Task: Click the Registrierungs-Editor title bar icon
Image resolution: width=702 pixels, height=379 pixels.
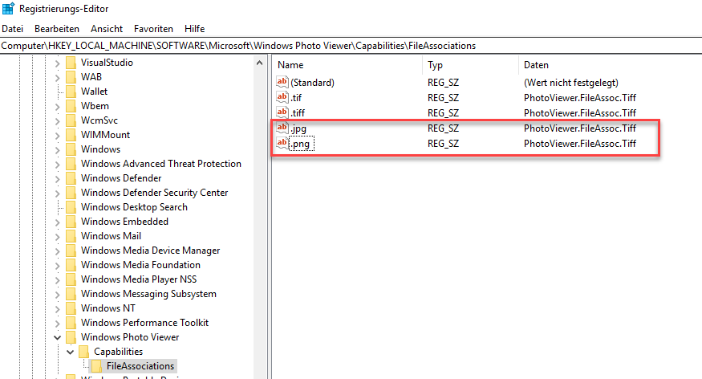Action: pyautogui.click(x=8, y=9)
